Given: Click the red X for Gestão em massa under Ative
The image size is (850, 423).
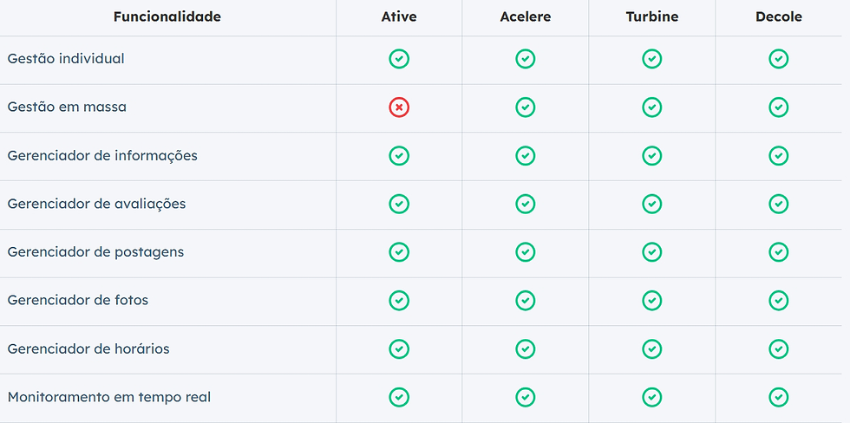Looking at the screenshot, I should (x=399, y=107).
